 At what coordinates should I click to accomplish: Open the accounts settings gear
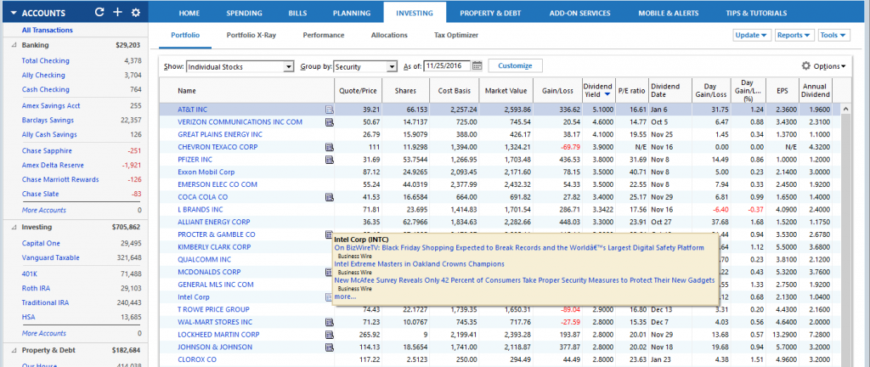[x=135, y=12]
